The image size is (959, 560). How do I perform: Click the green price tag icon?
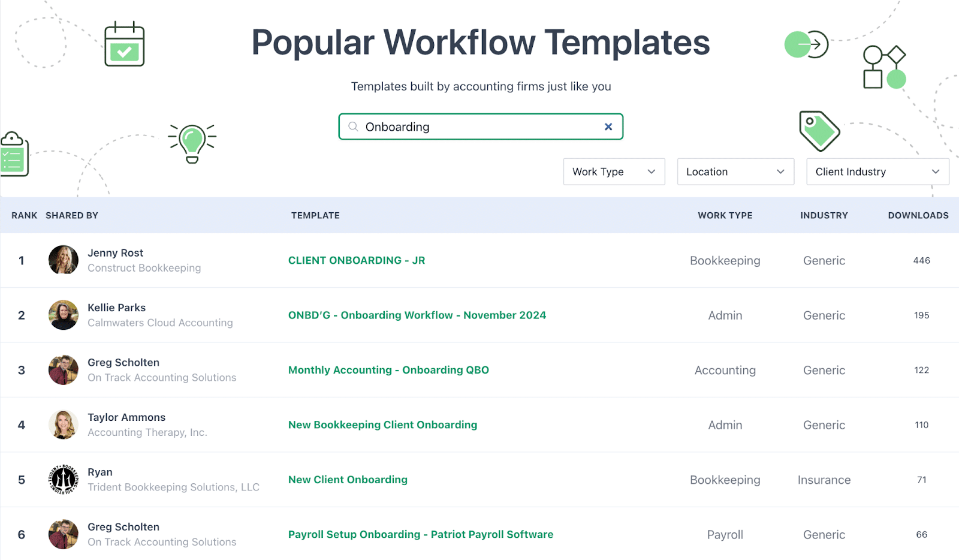pos(819,131)
